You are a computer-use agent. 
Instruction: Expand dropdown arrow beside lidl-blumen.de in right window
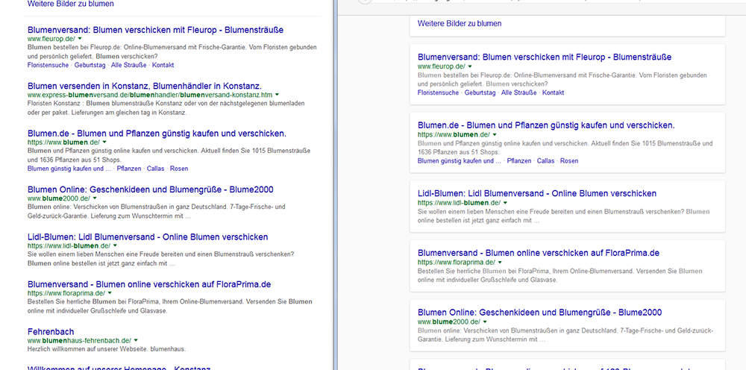(x=505, y=203)
